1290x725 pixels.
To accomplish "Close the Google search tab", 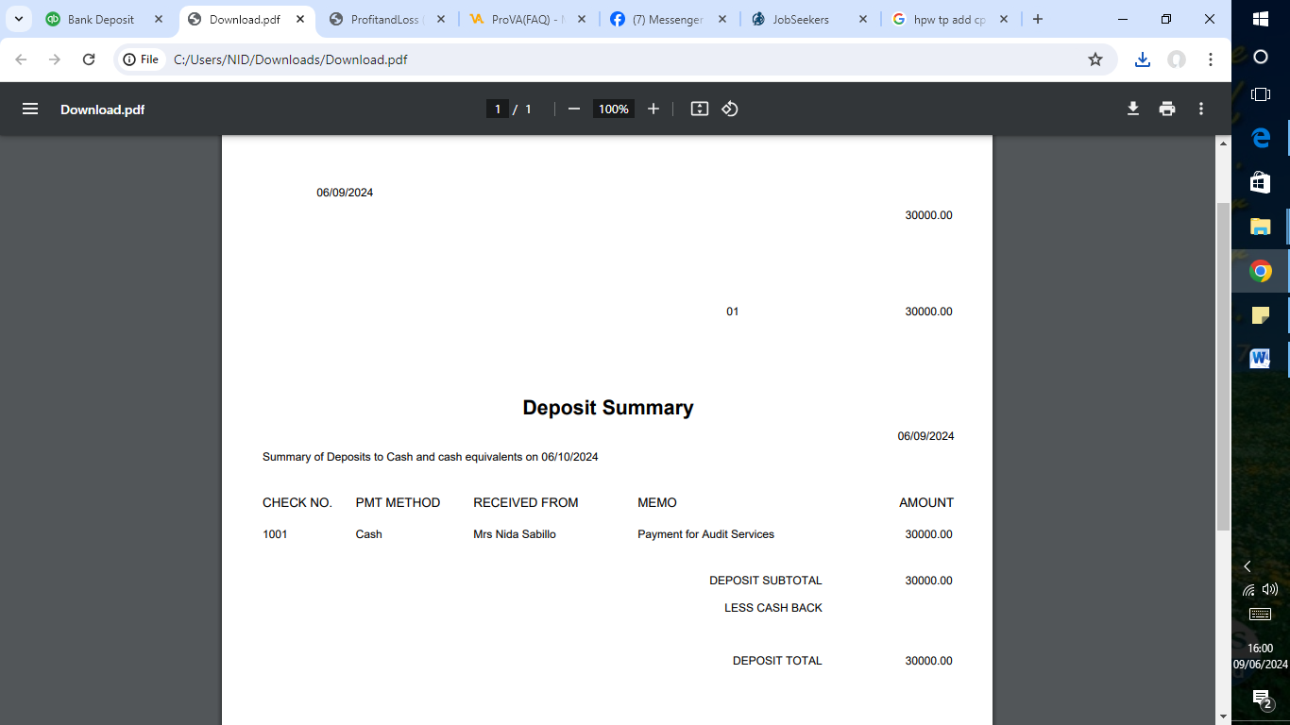I will pos(1004,19).
